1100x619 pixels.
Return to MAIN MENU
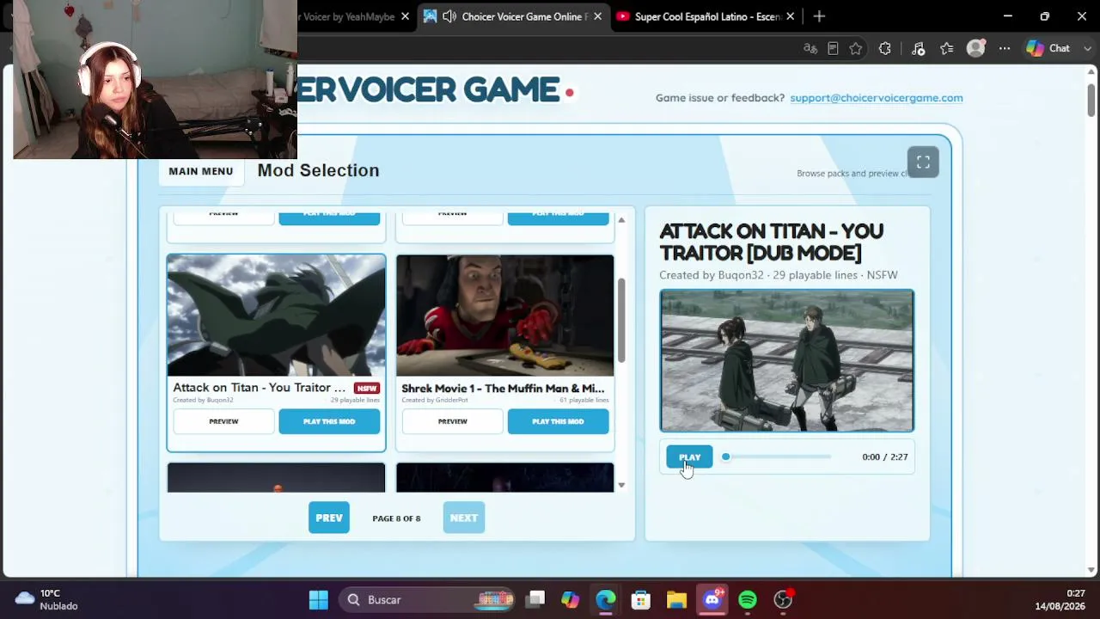click(x=200, y=171)
